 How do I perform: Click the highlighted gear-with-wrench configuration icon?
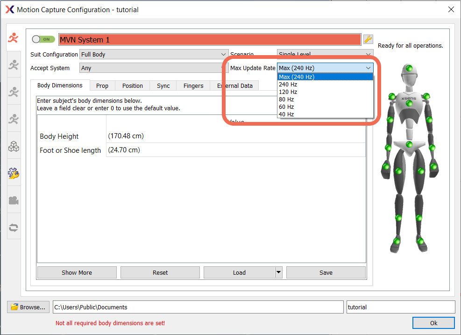(x=14, y=173)
